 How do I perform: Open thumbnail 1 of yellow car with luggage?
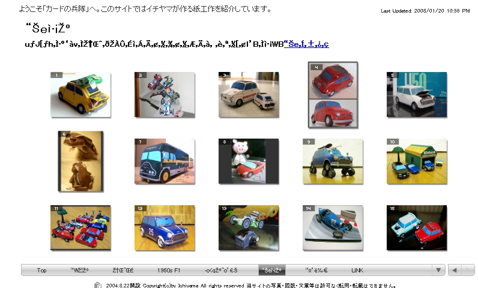(80, 94)
